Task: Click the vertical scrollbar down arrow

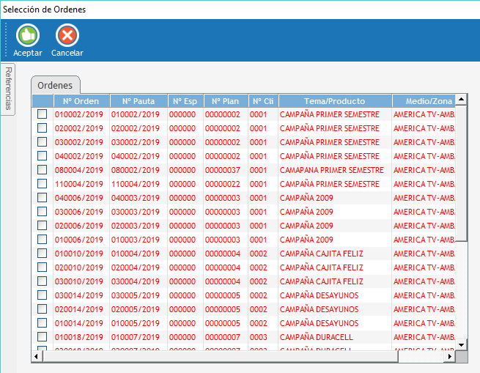Action: point(461,344)
